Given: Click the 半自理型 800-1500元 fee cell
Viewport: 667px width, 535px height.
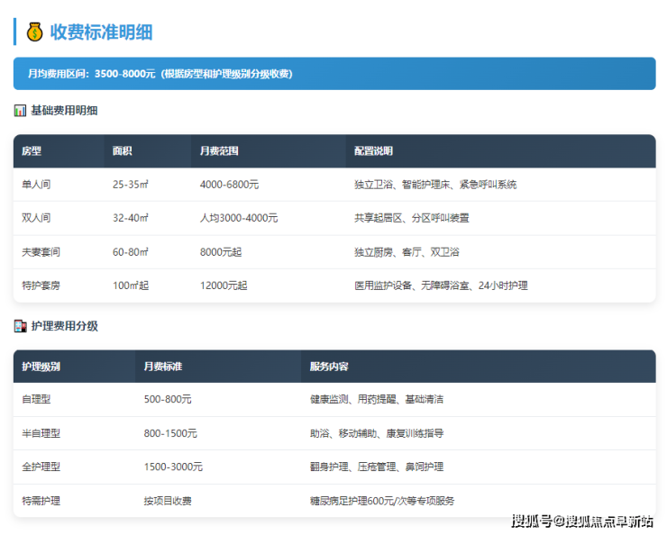Looking at the screenshot, I should pyautogui.click(x=173, y=433).
